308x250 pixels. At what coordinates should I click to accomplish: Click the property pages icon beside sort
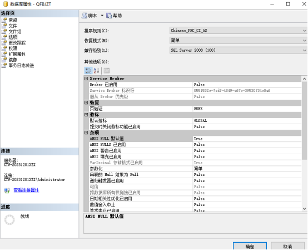[106, 71]
